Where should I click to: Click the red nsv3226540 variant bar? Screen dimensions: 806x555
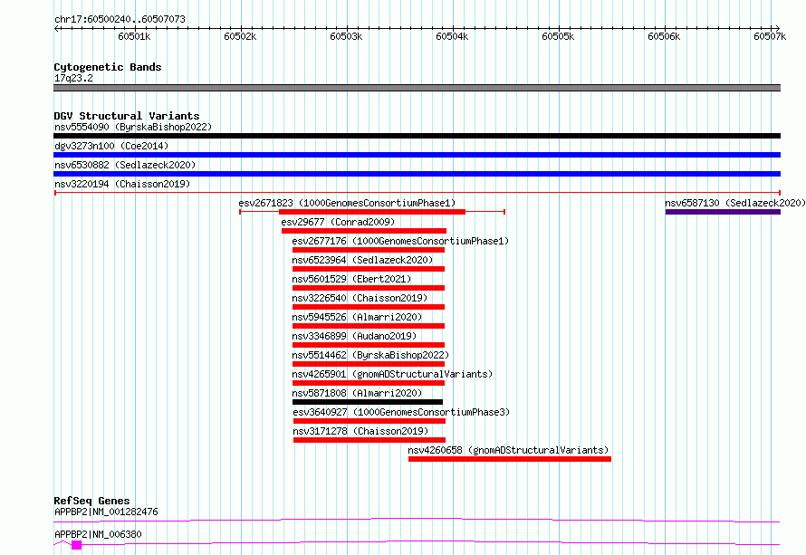[x=369, y=307]
